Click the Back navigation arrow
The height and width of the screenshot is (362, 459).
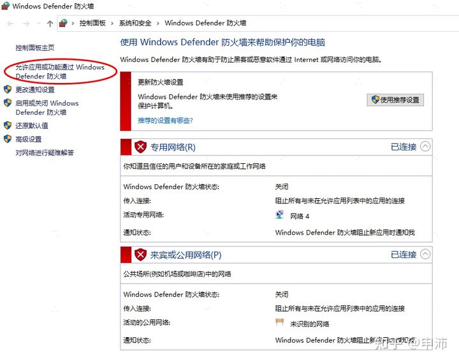point(11,24)
